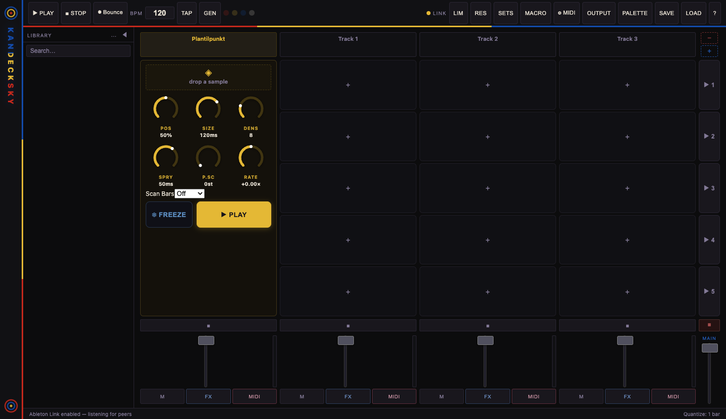The height and width of the screenshot is (419, 726).
Task: Toggle the FREEZE button
Action: pos(169,215)
